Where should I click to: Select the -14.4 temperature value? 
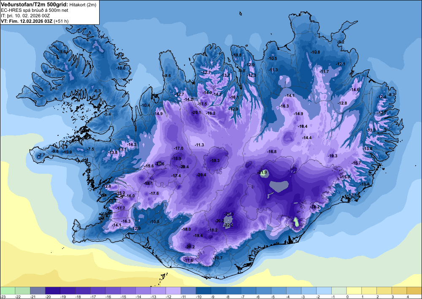coord(307,137)
